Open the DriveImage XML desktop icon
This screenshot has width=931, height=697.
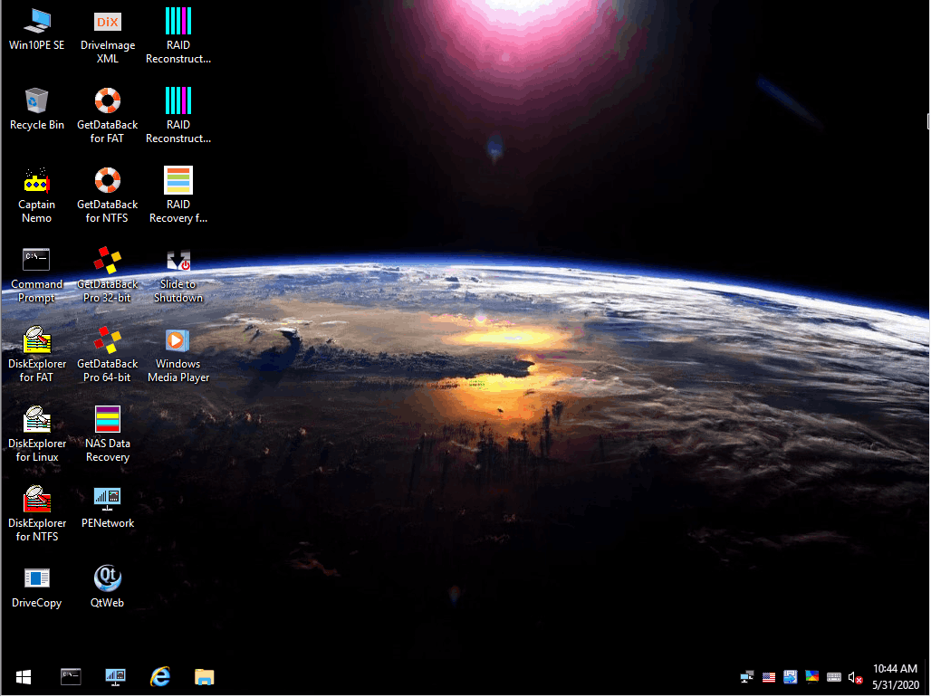108,22
